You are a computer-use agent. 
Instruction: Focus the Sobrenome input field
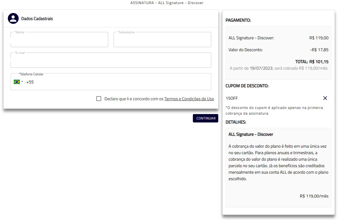coord(162,40)
